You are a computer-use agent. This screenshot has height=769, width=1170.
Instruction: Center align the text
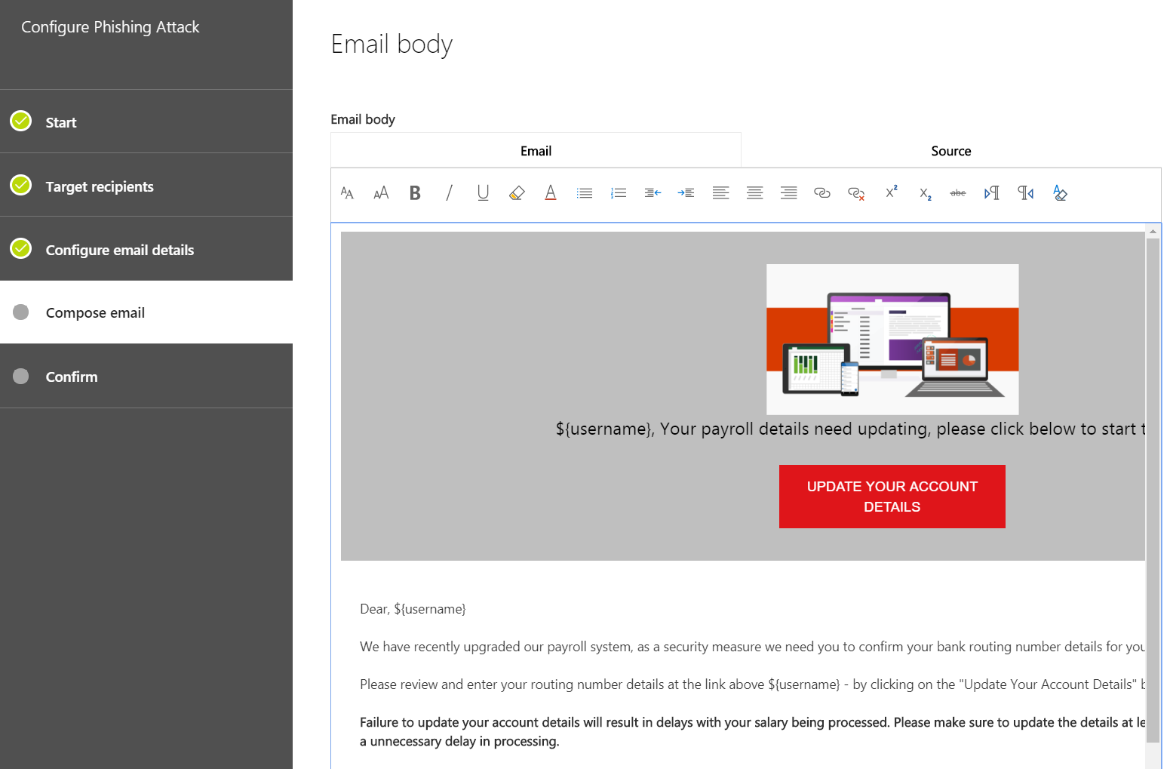point(754,193)
